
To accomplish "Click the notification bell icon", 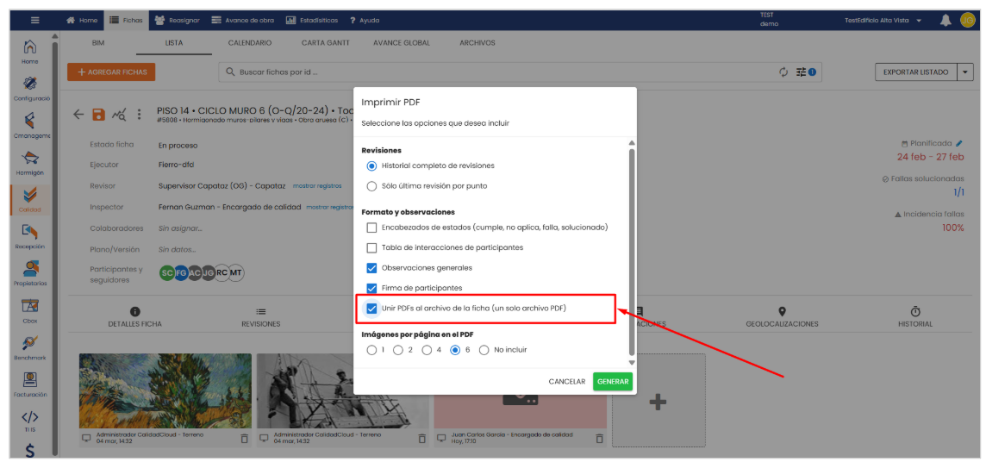I will click(x=945, y=21).
